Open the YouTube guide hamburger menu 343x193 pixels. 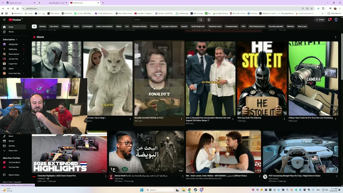[4, 20]
